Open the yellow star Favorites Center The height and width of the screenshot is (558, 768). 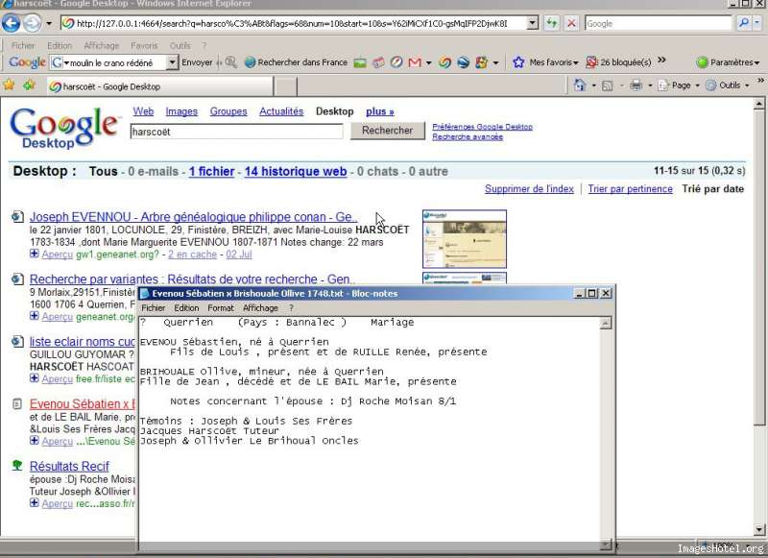click(x=9, y=85)
